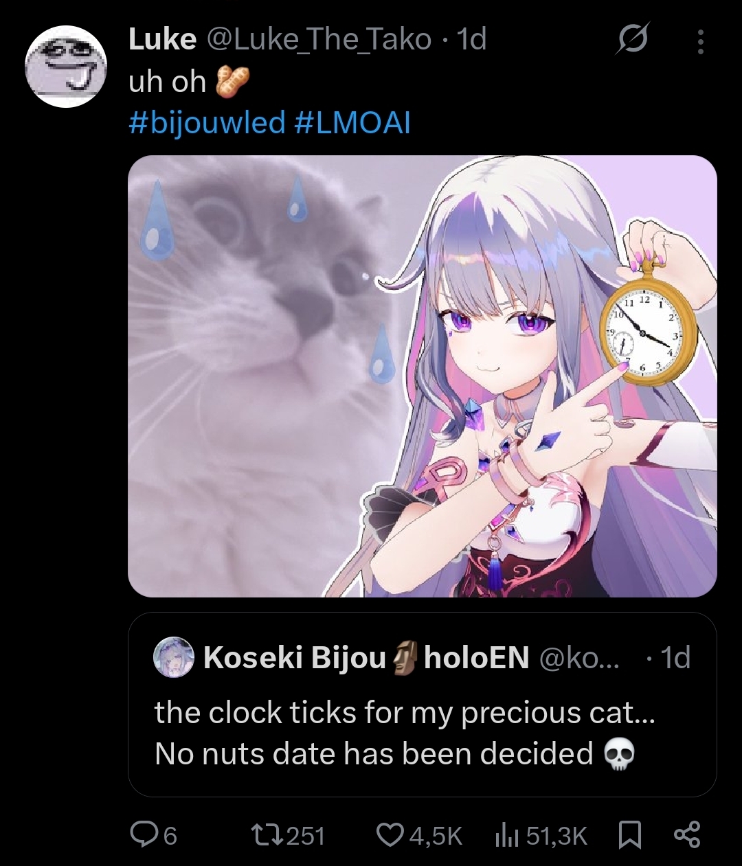Like the post with heart icon
This screenshot has width=742, height=866.
(x=390, y=835)
